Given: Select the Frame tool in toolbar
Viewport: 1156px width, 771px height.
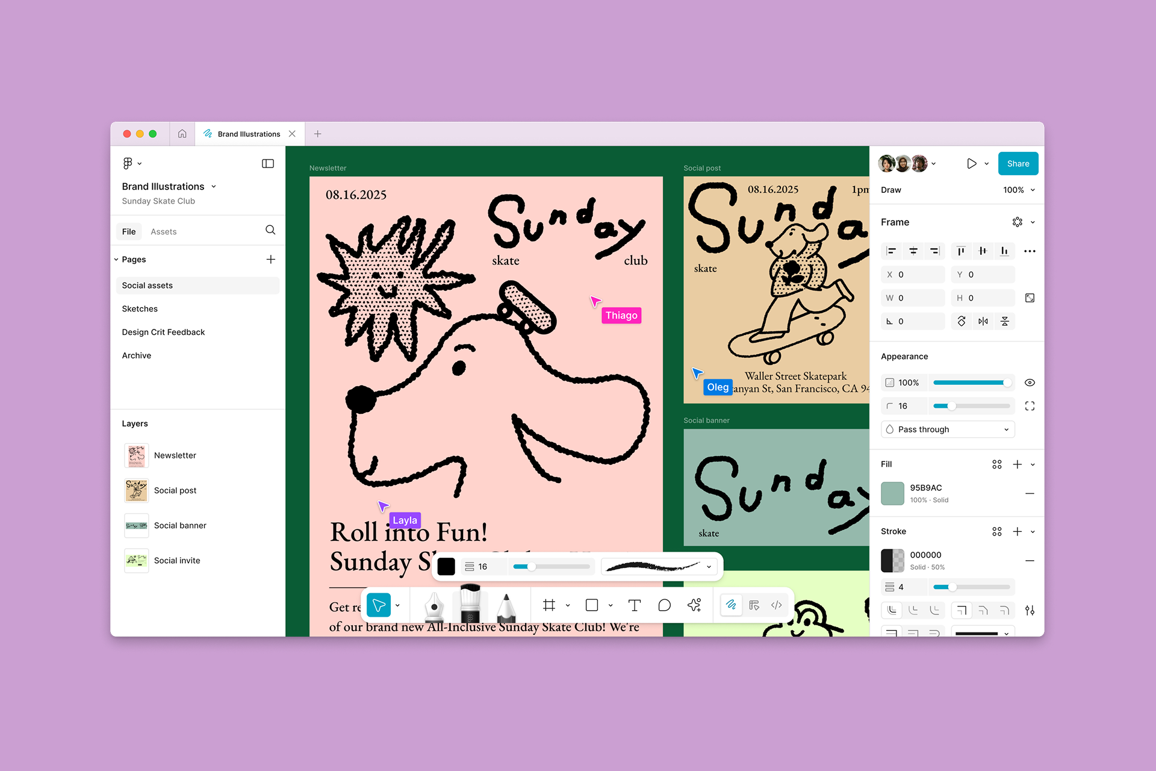Looking at the screenshot, I should [548, 605].
